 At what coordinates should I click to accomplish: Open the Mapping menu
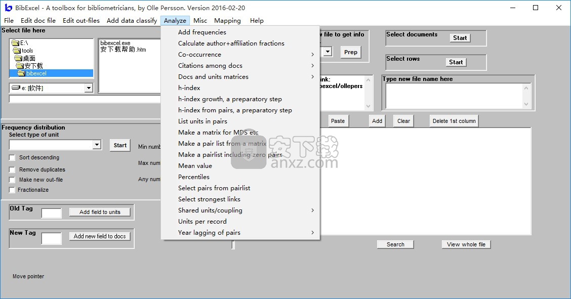click(228, 21)
